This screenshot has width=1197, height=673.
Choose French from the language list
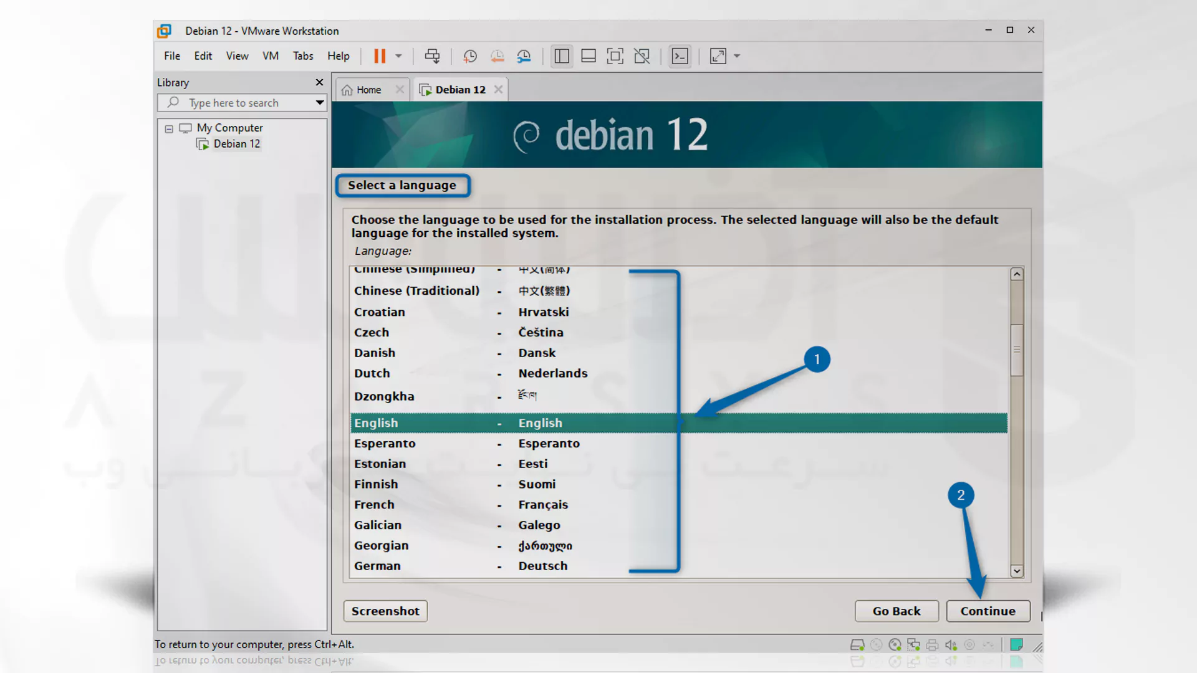[x=678, y=505]
